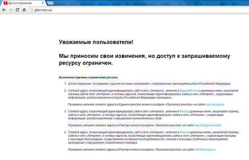Click the 'Уважаемые пользователи!' heading
249x160 pixels.
(x=96, y=42)
